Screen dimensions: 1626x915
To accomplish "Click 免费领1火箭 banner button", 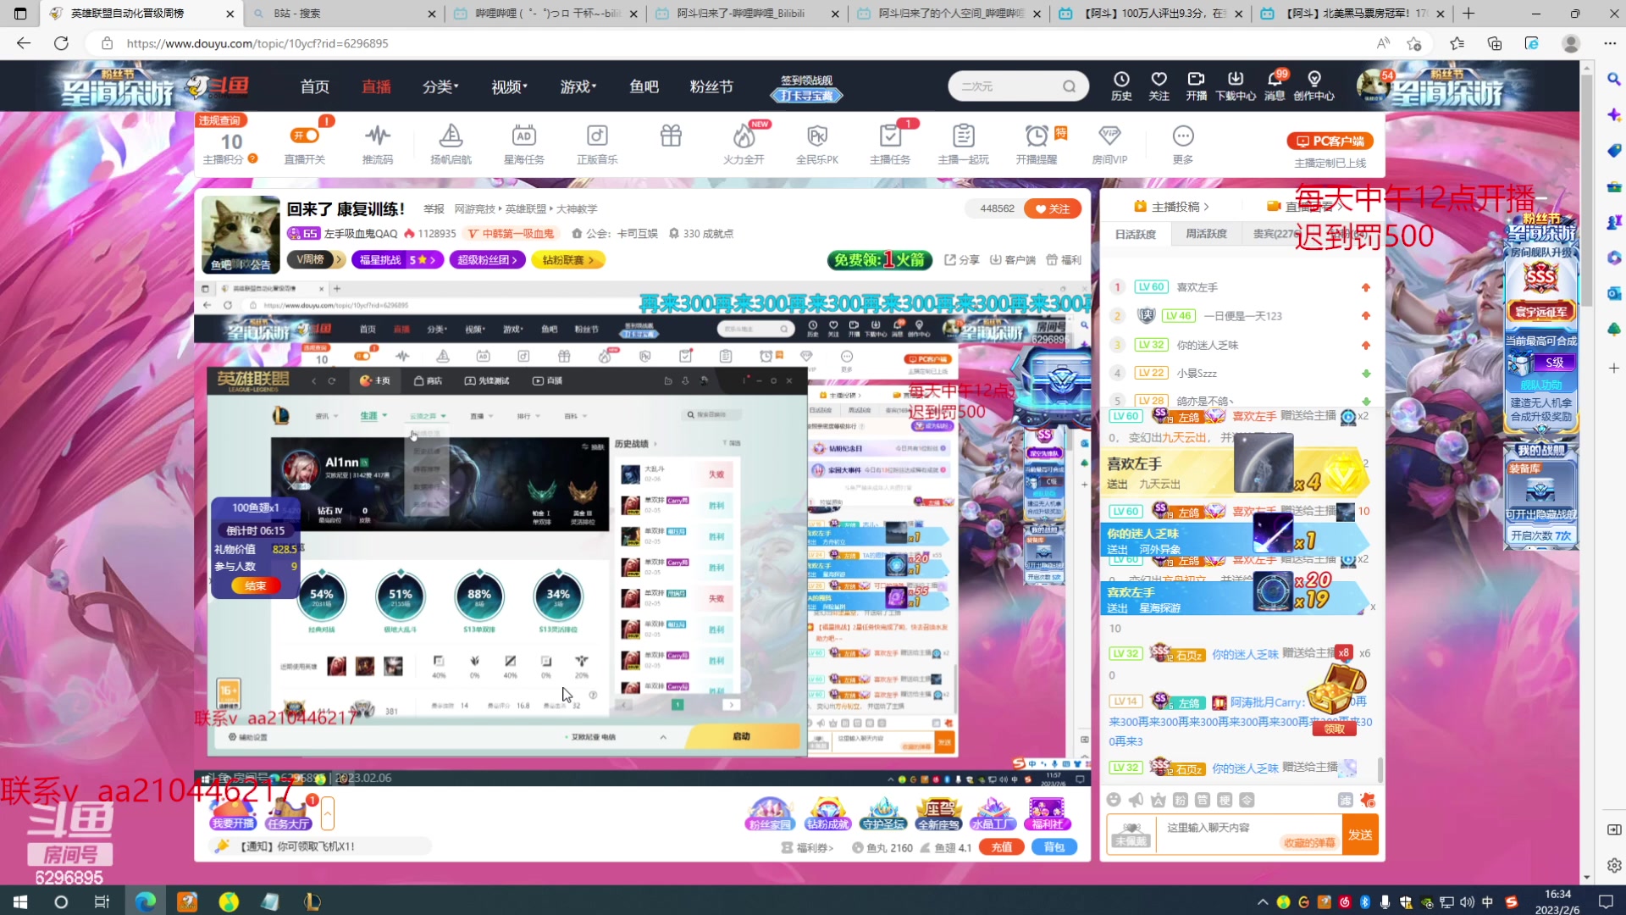I will 880,259.
